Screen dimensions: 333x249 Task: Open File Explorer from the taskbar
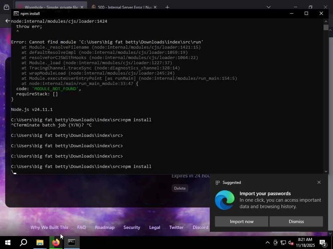(x=40, y=243)
